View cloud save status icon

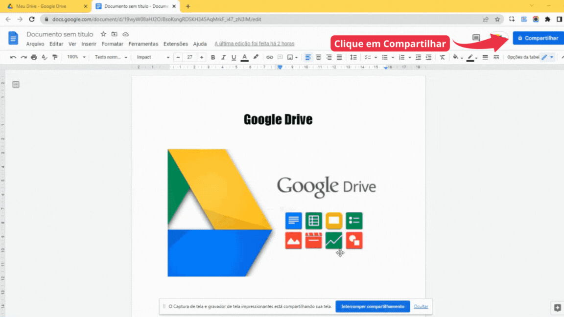pos(125,34)
